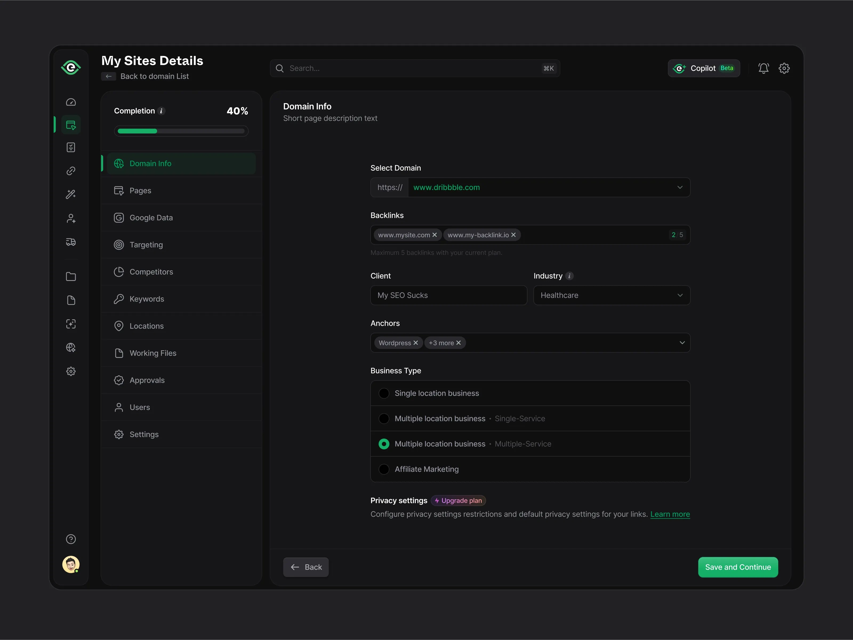Click the help question mark icon

click(71, 539)
